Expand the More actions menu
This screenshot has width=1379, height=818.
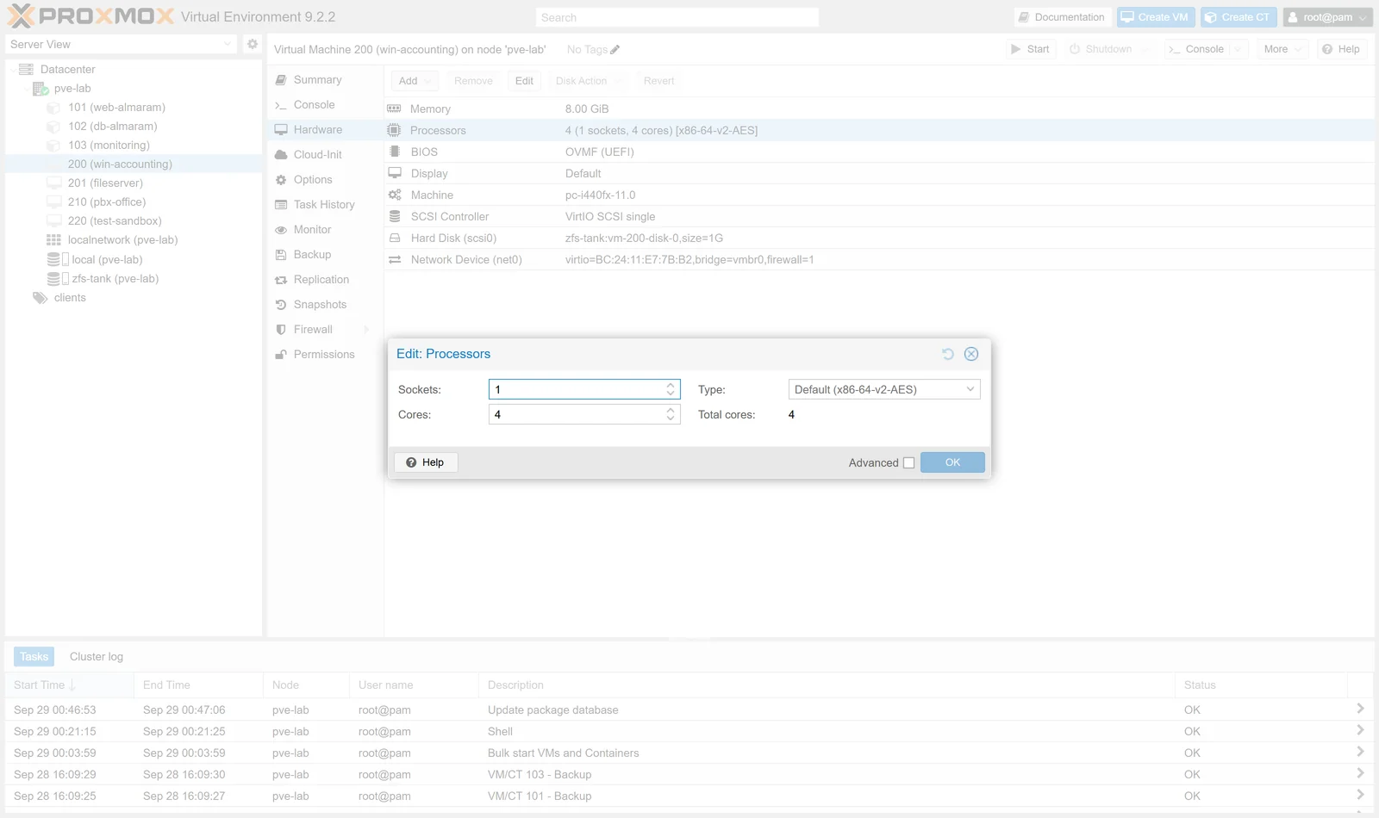(1282, 49)
